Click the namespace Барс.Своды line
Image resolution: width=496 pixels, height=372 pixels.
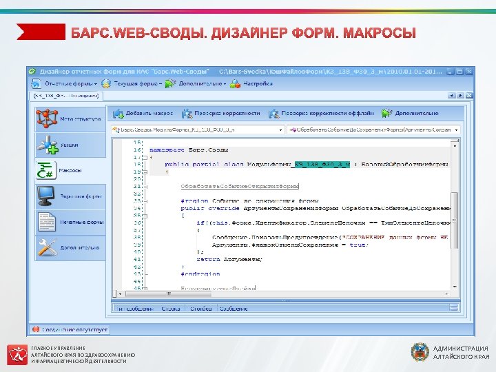pos(189,150)
